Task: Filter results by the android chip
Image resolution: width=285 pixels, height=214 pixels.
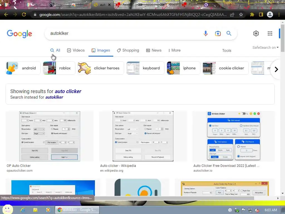Action: [x=23, y=68]
